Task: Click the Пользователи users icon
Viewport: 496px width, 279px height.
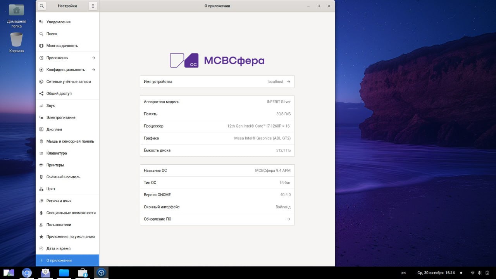Action: (x=41, y=225)
